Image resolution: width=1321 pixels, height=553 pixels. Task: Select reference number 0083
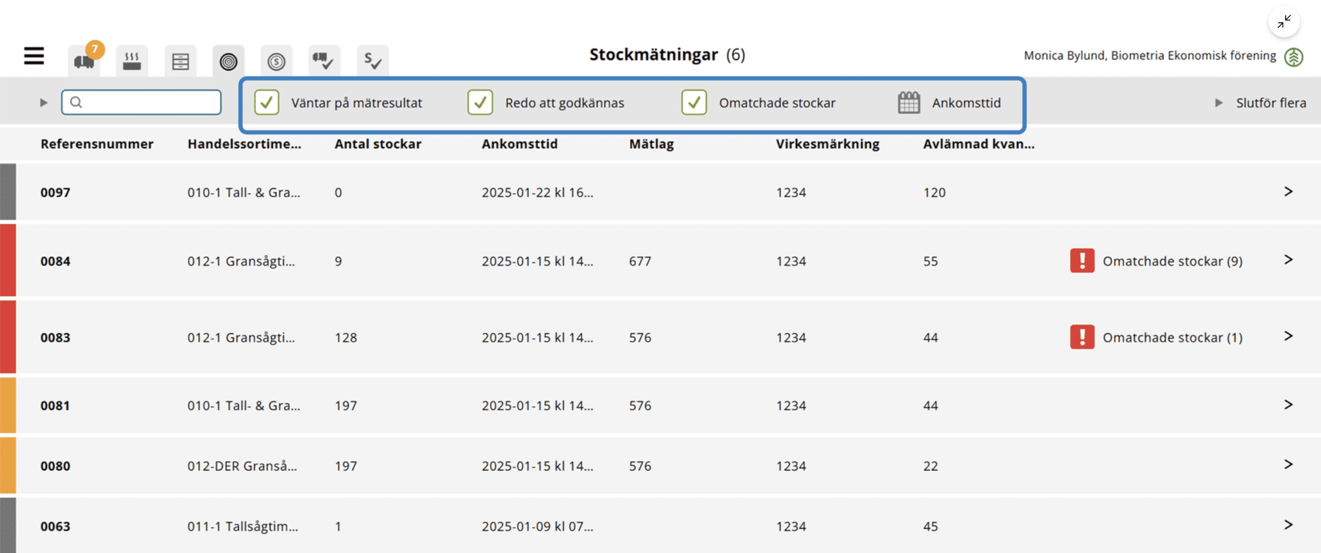click(x=55, y=338)
